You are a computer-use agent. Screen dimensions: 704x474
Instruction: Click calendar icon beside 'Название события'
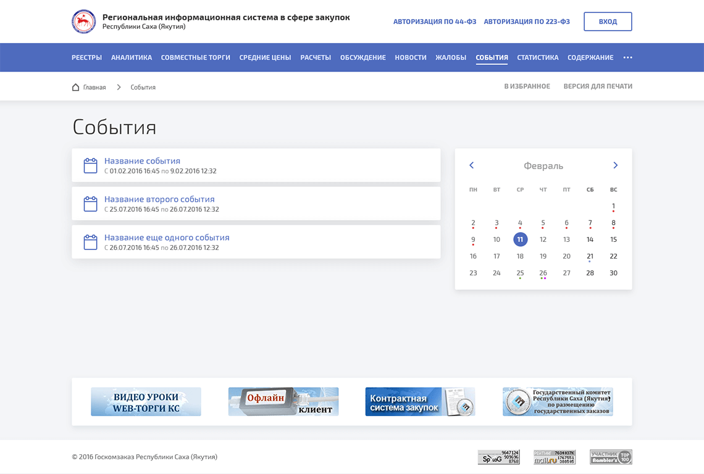[91, 165]
